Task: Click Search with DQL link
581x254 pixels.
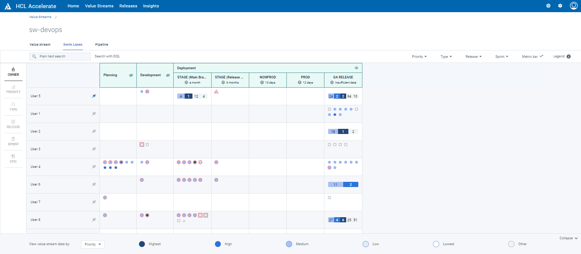Action: tap(107, 56)
